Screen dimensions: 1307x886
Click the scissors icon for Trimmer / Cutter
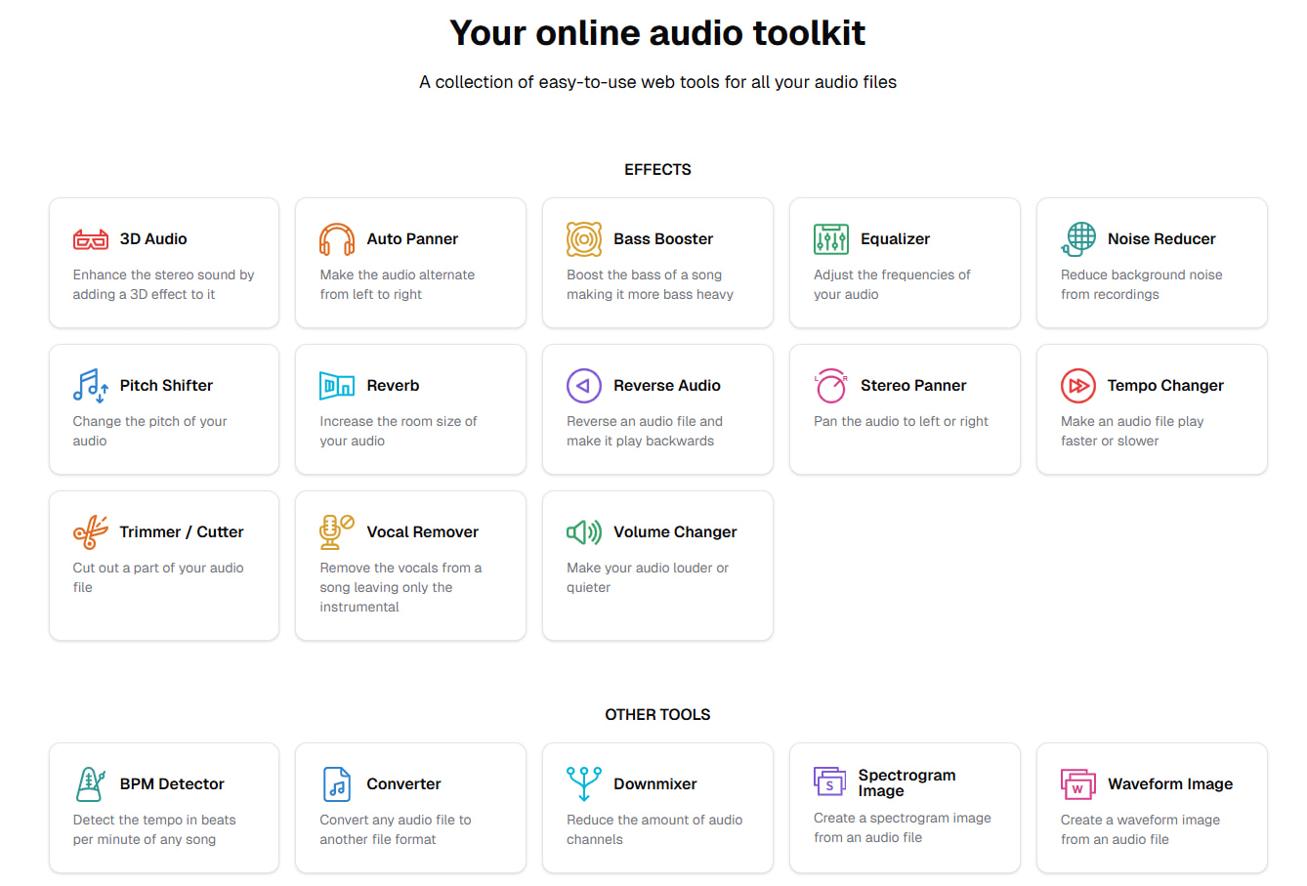point(91,532)
